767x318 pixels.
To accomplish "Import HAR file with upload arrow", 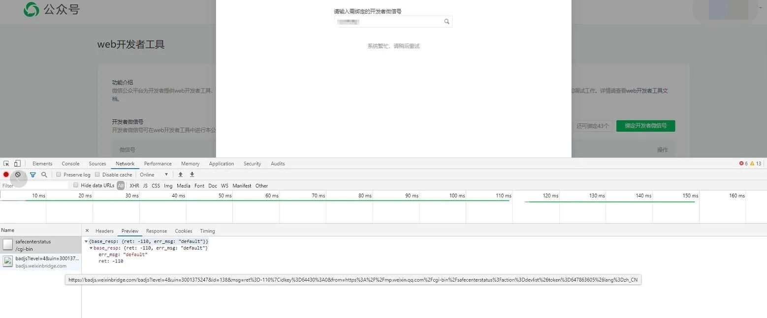I will click(181, 174).
